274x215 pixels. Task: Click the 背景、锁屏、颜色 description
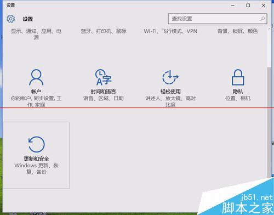click(x=238, y=31)
